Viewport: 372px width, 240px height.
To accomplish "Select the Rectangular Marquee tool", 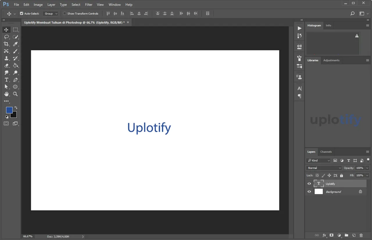I will (15, 30).
